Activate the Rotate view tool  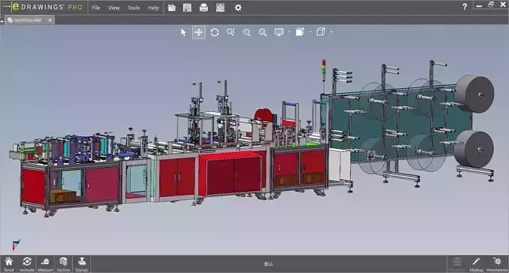click(x=215, y=32)
